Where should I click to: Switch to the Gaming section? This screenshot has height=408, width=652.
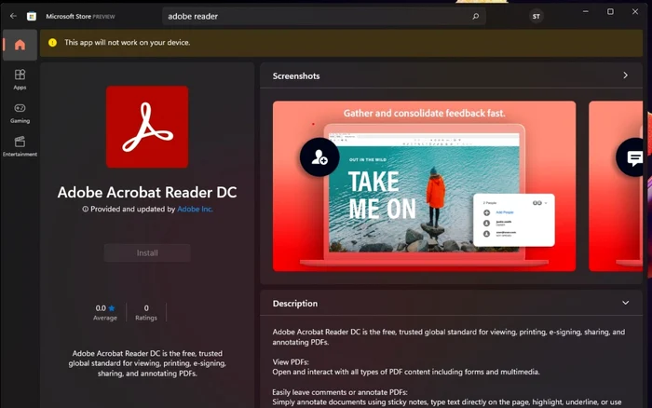click(x=20, y=113)
